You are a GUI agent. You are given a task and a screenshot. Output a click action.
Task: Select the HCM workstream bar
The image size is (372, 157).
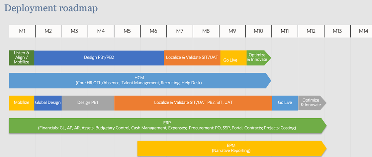tap(139, 80)
